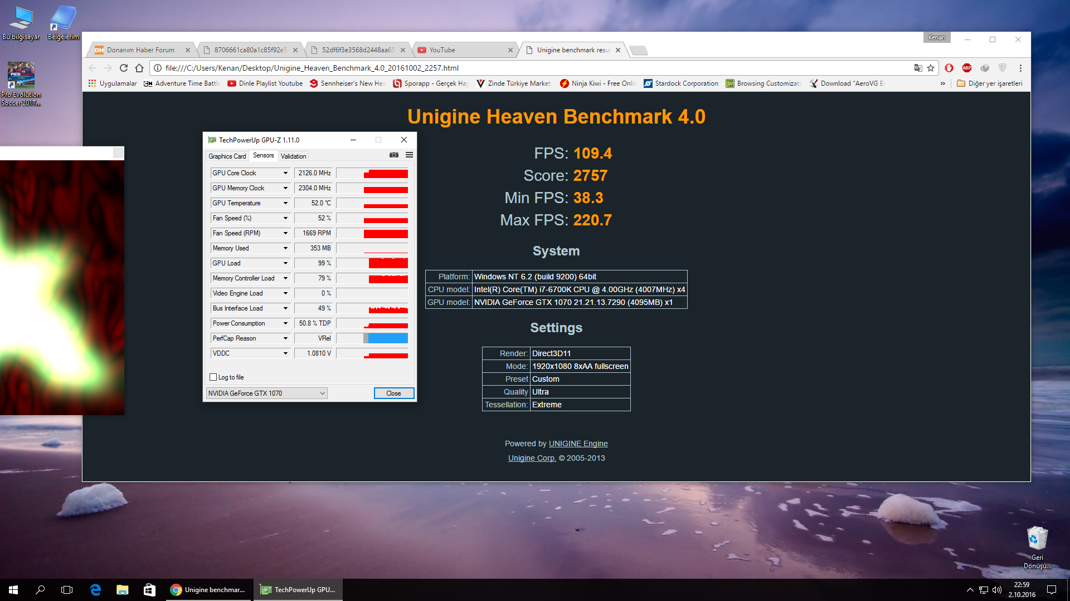
Task: Expand the Power Consumption sensor dropdown
Action: [285, 323]
